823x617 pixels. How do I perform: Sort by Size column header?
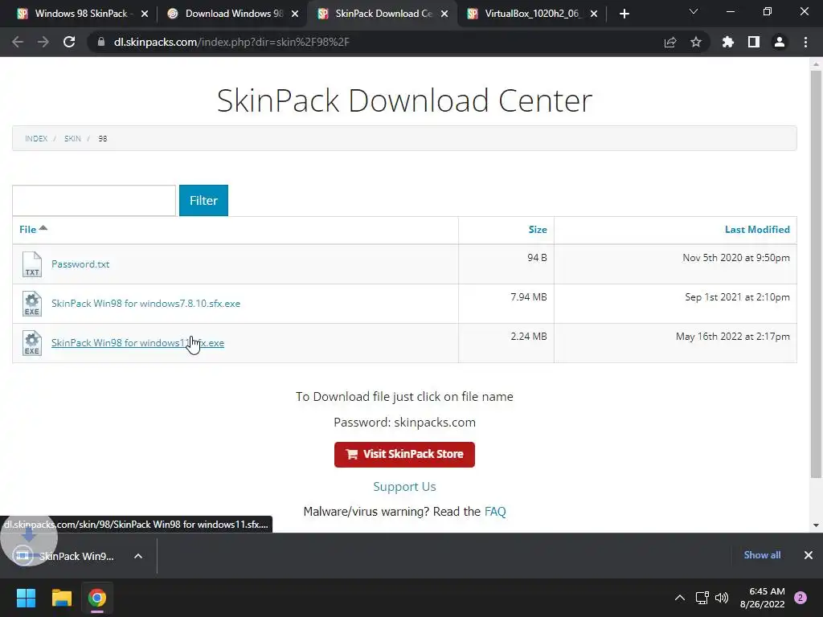[x=538, y=229]
